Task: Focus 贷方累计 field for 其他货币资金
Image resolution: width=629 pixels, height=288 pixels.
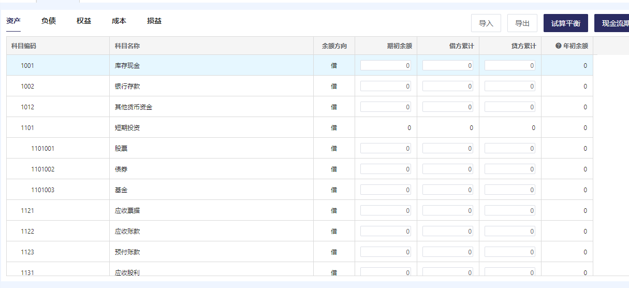Action: [510, 107]
